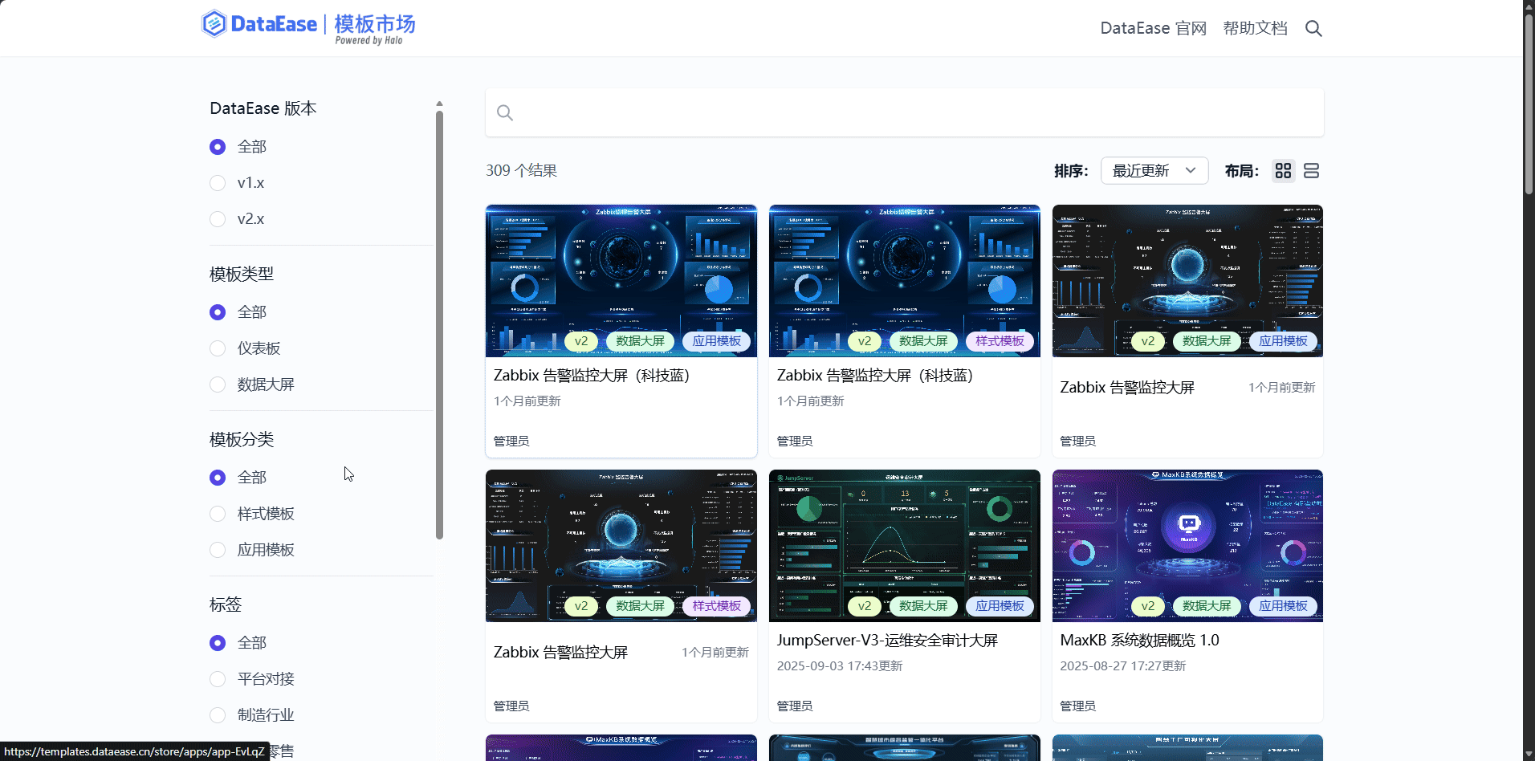Open the header search magnifier icon
Screen dimensions: 1535x761
coord(1313,29)
